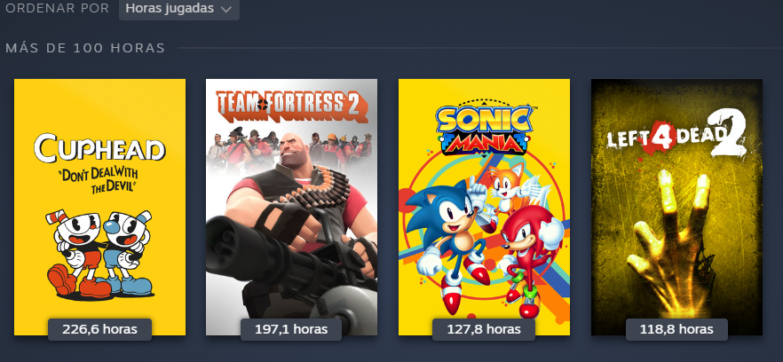Click the 118,8 horas playtime badge
The height and width of the screenshot is (362, 783).
coord(676,329)
